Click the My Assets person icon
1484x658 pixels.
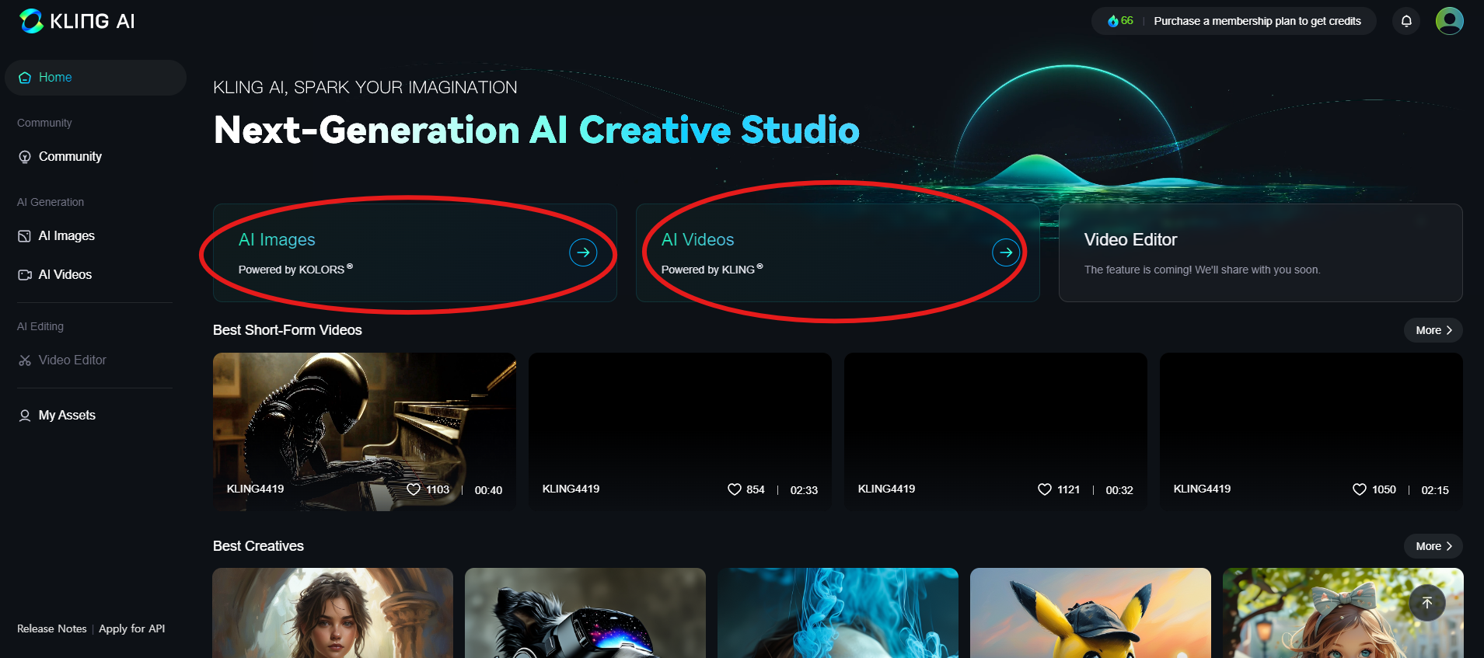[x=25, y=416]
